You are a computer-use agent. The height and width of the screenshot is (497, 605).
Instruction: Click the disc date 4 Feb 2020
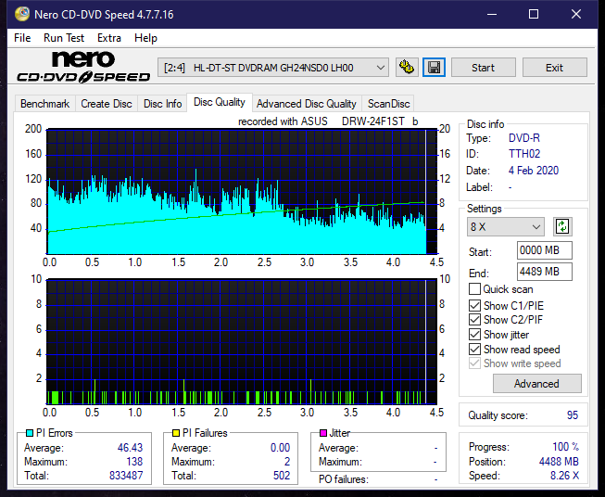click(534, 171)
